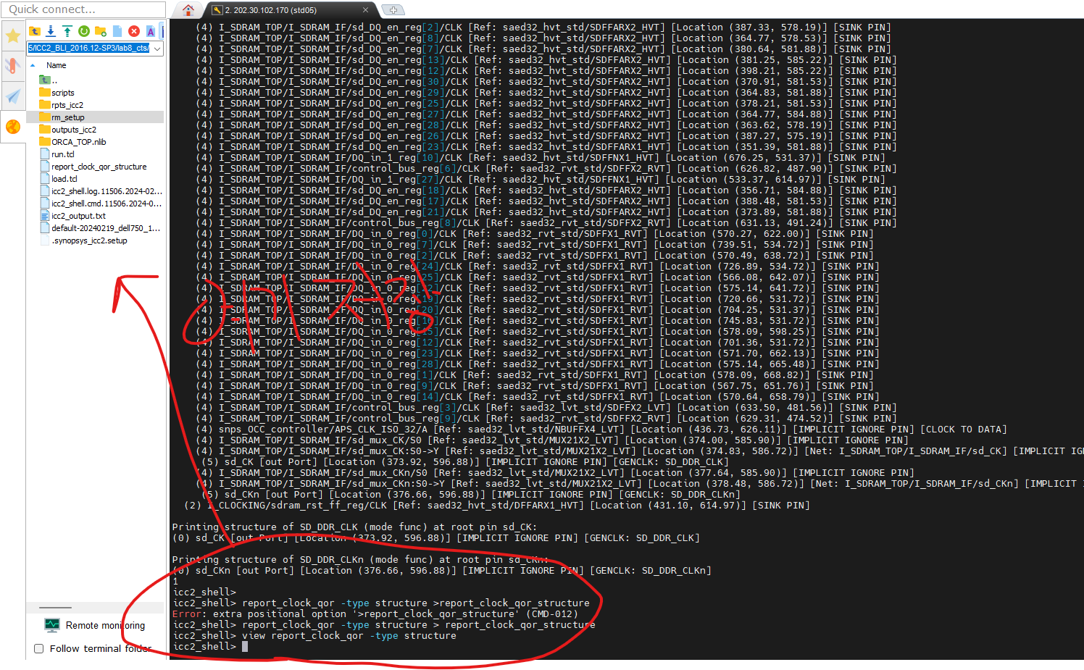Viewport: 1084px width, 670px height.
Task: Go to parent directory toolbar icon
Action: pyautogui.click(x=35, y=31)
